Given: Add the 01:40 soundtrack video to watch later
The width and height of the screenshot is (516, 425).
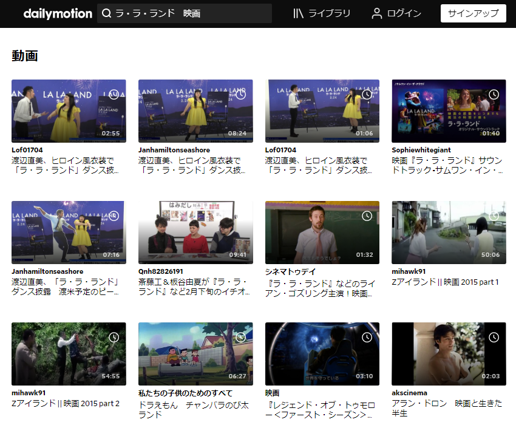Looking at the screenshot, I should (x=494, y=95).
